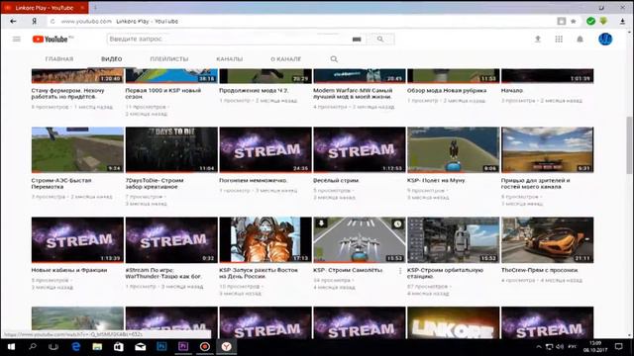Screen dimensions: 634x356
Task: Open video 'Начало' title
Action: pyautogui.click(x=512, y=90)
